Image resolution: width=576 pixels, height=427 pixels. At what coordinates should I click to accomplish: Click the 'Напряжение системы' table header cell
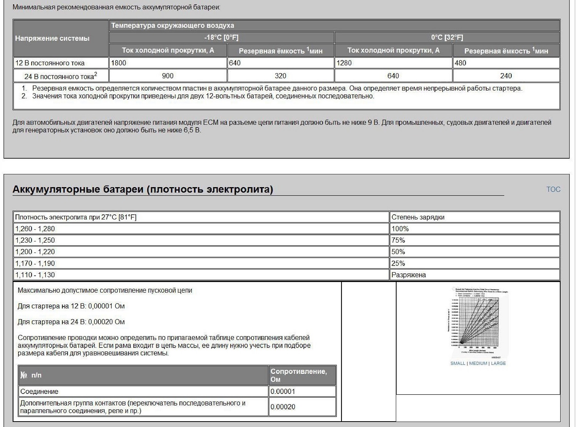click(x=61, y=38)
